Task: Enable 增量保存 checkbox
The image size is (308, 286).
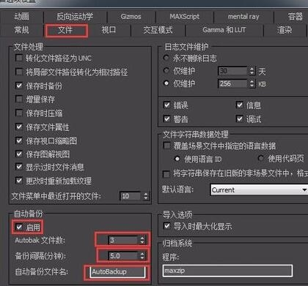Action: coord(19,99)
